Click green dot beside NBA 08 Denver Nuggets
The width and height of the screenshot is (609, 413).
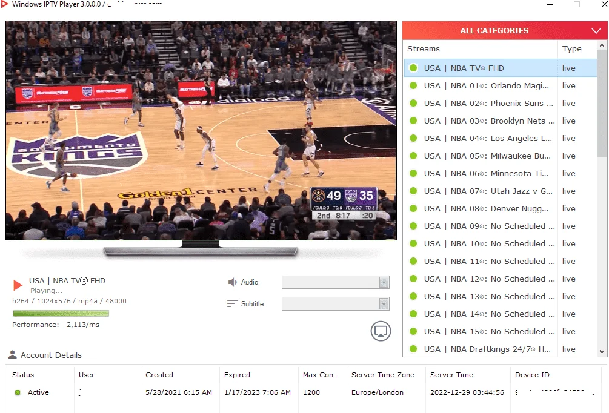click(413, 208)
